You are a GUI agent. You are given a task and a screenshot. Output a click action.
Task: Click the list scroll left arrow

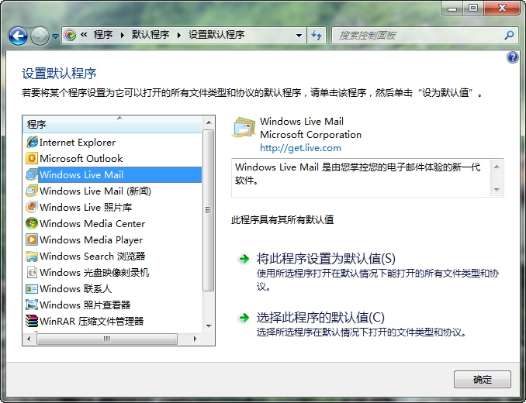(x=29, y=339)
